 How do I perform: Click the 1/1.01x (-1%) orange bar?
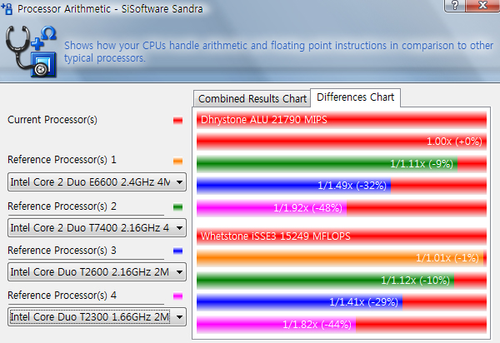click(340, 257)
